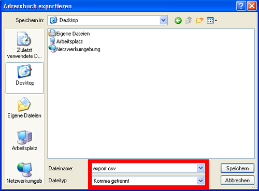Click the Speichern button
Viewport: 259px width, 191px height.
point(237,168)
